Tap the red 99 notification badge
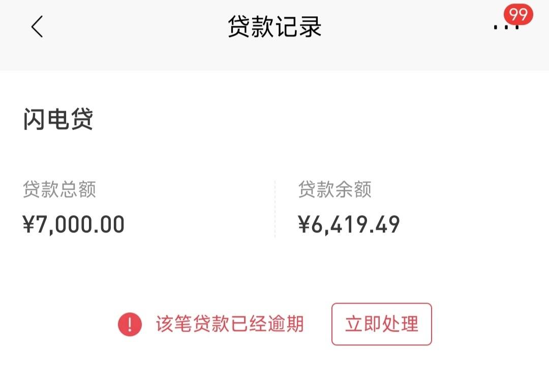The width and height of the screenshot is (549, 378). [518, 14]
